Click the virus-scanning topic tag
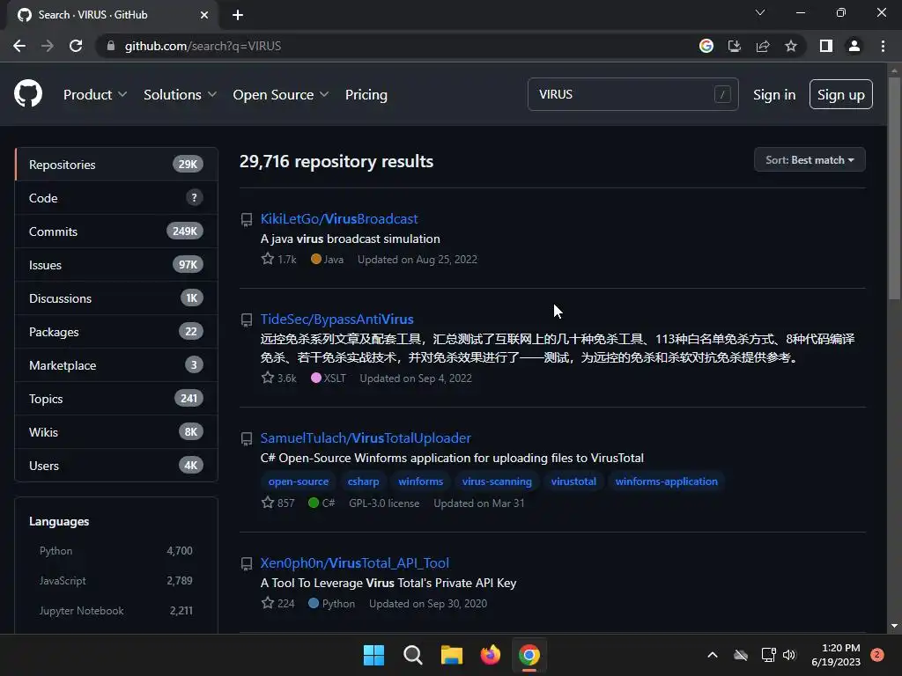 tap(497, 481)
